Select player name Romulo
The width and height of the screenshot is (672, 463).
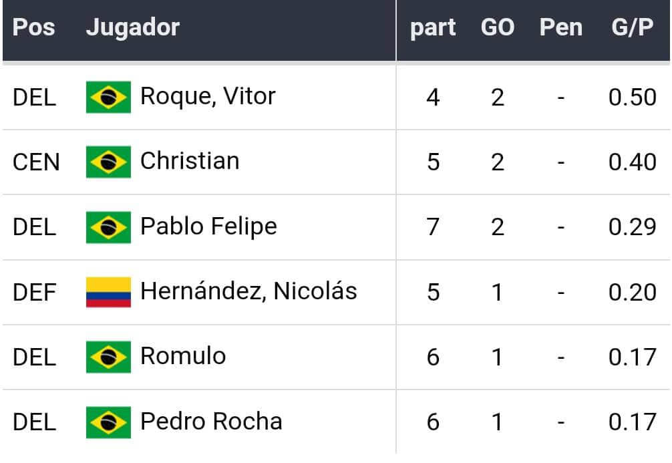(183, 356)
